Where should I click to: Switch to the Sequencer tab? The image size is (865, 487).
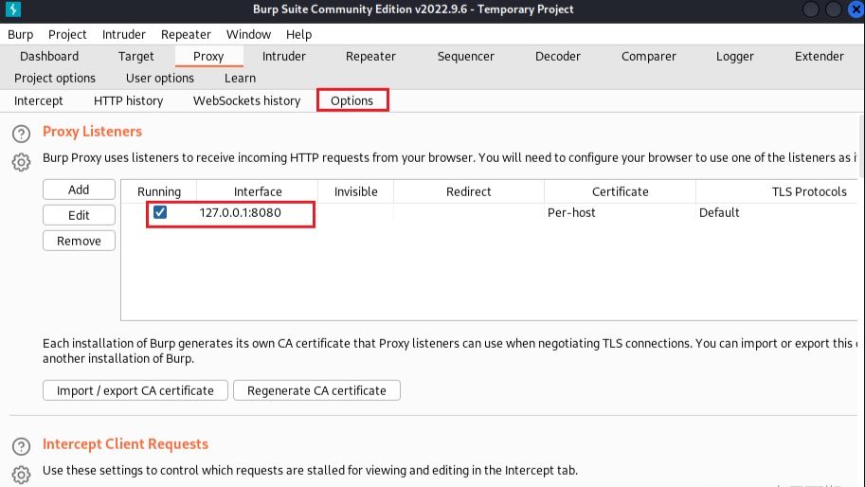[x=465, y=56]
